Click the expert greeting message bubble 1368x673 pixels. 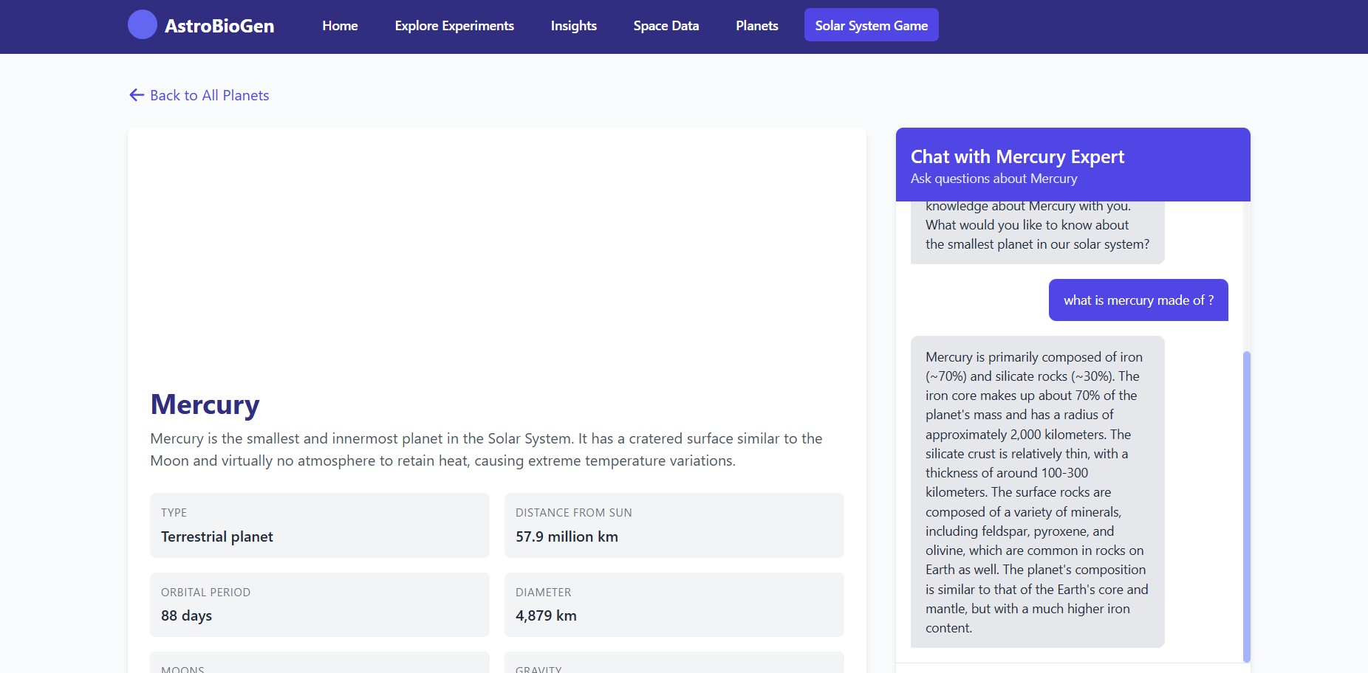pos(1038,232)
